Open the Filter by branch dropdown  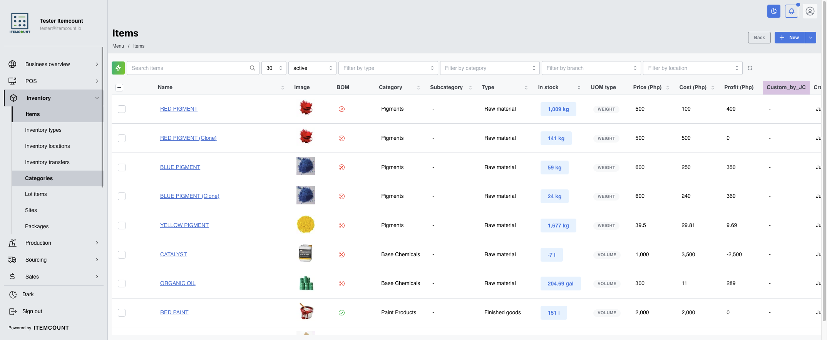tap(591, 68)
